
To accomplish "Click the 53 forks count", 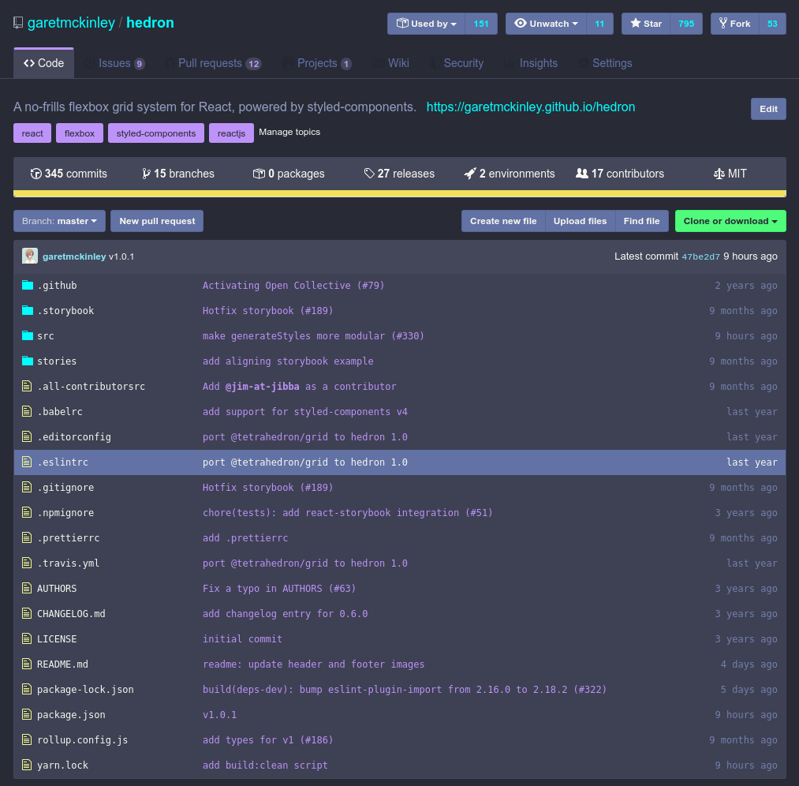I will 772,24.
